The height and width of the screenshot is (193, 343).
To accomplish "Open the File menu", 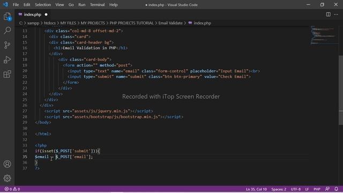I will click(16, 5).
